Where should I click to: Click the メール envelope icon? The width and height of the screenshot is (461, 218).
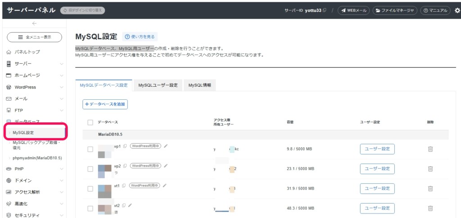(9, 99)
